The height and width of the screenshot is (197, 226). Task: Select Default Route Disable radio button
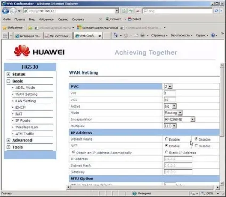tap(196, 139)
